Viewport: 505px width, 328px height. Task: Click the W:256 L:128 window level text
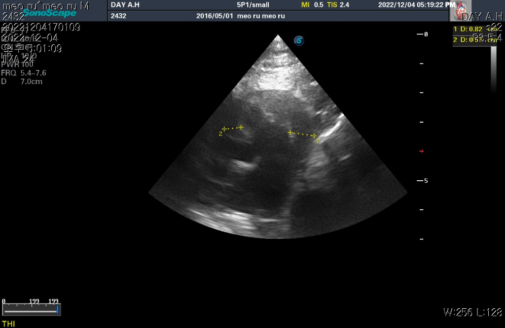point(472,312)
